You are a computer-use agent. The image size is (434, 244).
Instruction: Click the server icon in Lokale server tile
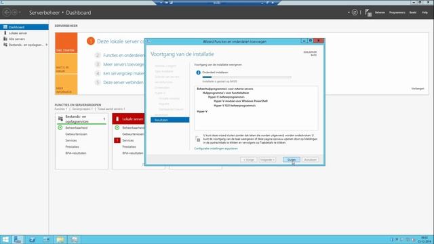pyautogui.click(x=117, y=119)
